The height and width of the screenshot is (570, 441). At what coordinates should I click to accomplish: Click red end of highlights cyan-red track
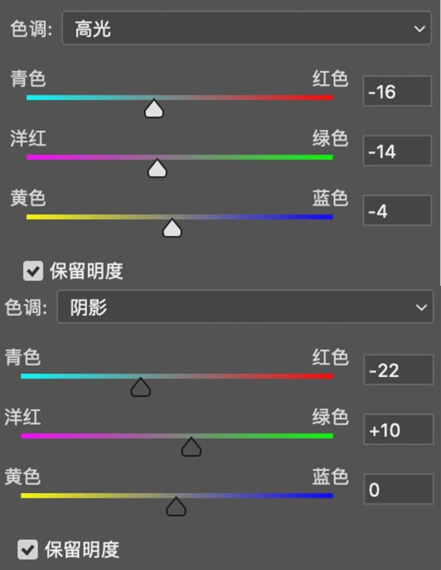click(326, 97)
